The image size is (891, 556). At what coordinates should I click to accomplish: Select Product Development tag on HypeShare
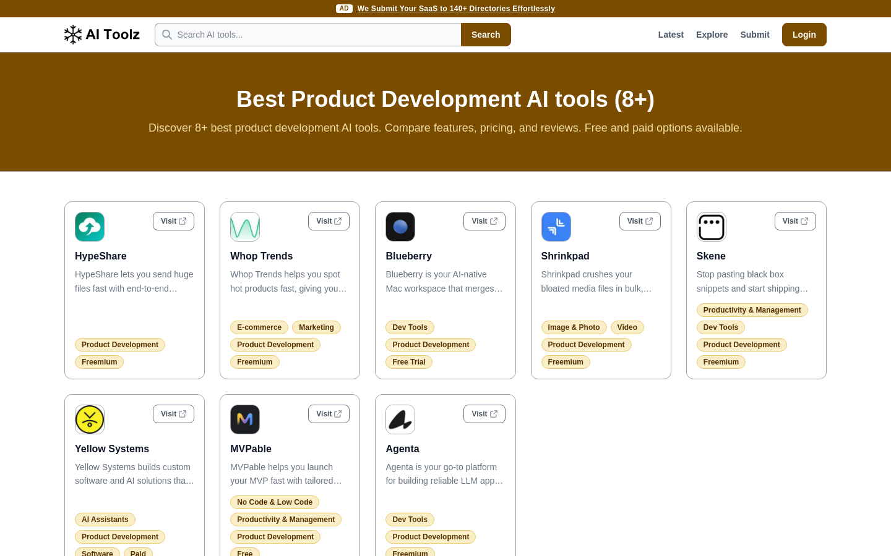pyautogui.click(x=120, y=345)
